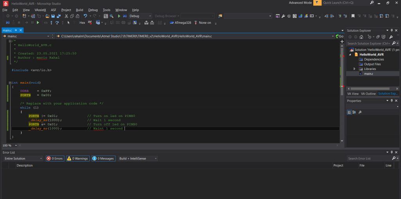
Task: Click the Cut scissors icon
Action: tap(67, 16)
